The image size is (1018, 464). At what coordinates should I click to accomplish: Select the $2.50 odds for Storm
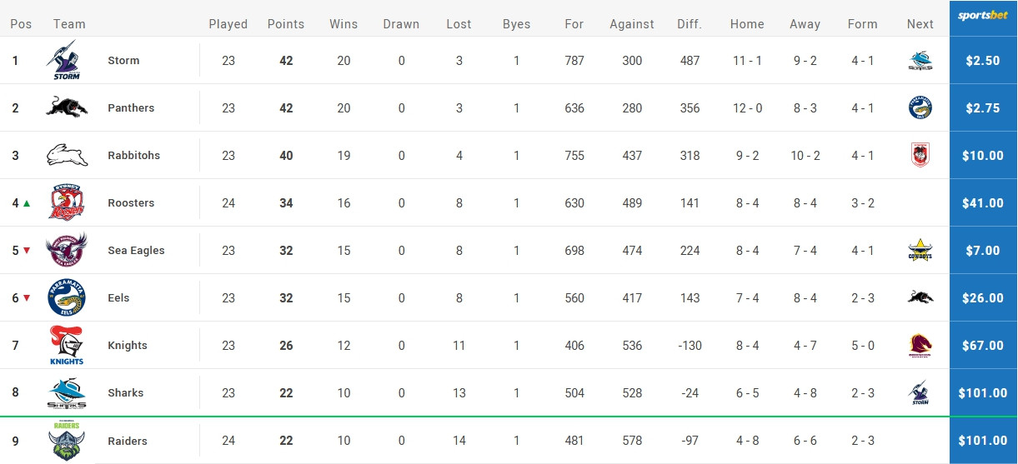[x=983, y=60]
